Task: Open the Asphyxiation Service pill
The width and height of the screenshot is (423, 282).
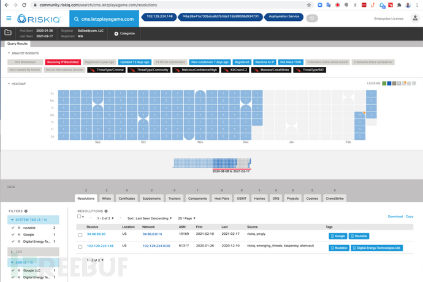Action: pos(284,17)
